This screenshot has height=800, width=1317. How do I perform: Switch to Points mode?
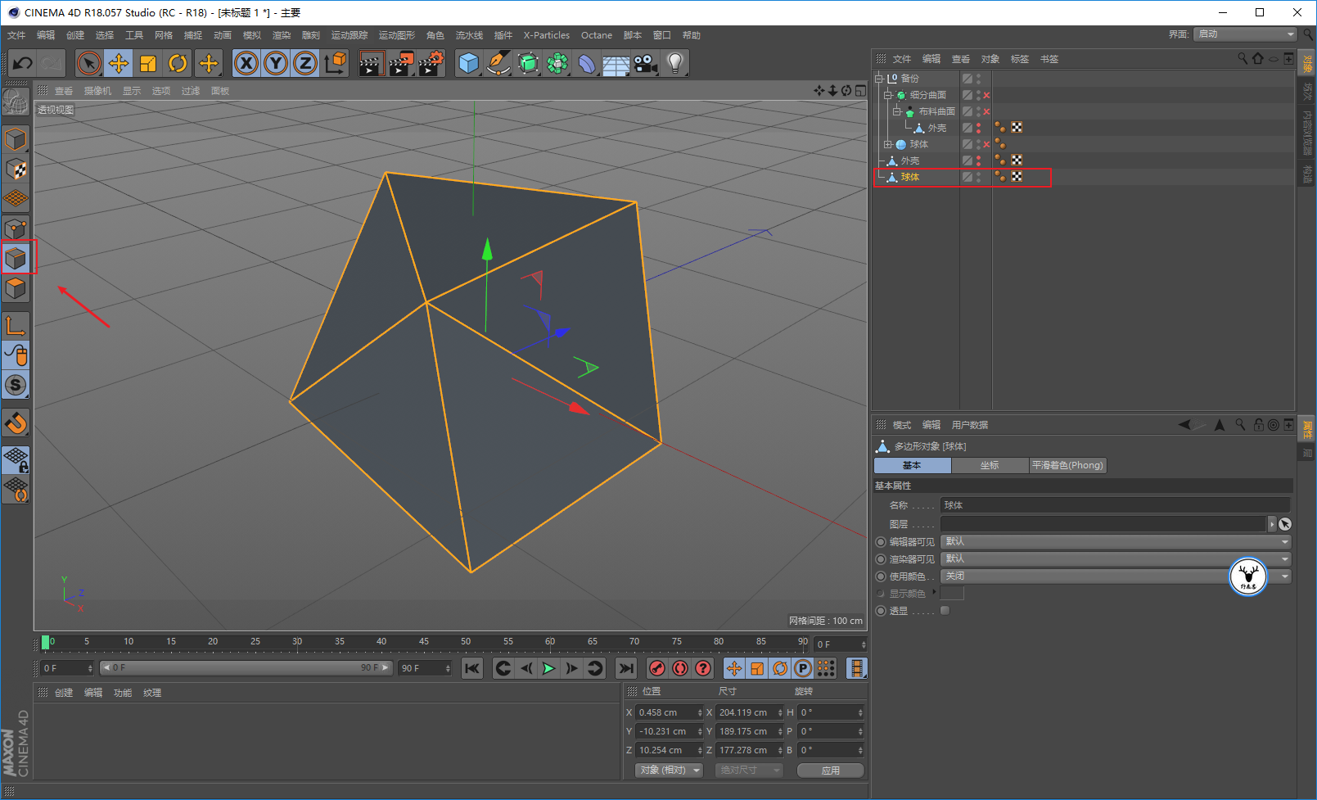(16, 228)
